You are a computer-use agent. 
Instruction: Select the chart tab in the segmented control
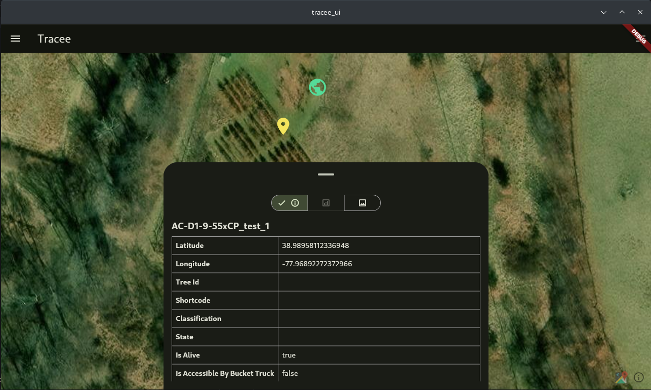tap(326, 202)
